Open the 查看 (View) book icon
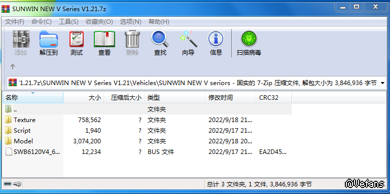 [x=104, y=43]
